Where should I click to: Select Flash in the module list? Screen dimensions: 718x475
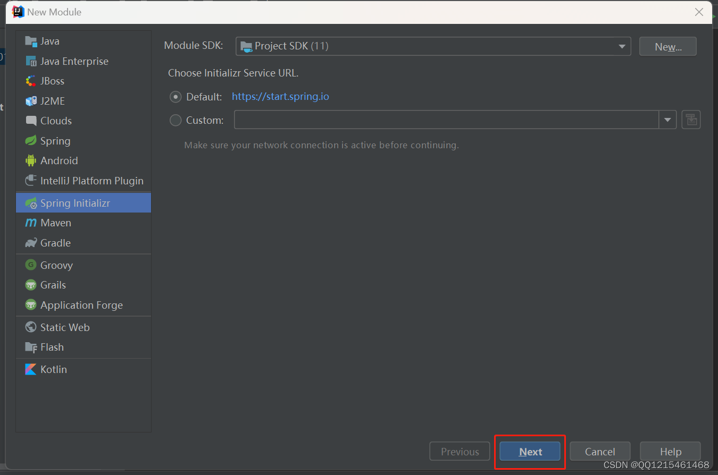[84, 347]
